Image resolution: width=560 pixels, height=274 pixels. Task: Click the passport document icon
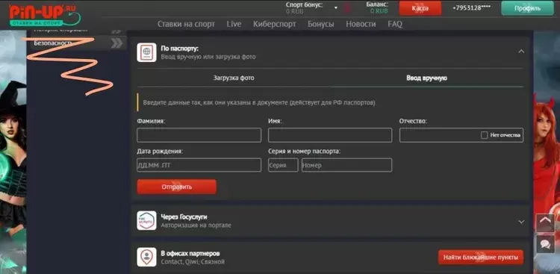pyautogui.click(x=146, y=52)
